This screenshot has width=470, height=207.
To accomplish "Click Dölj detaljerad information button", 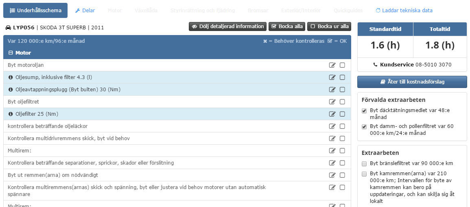I will click(228, 26).
